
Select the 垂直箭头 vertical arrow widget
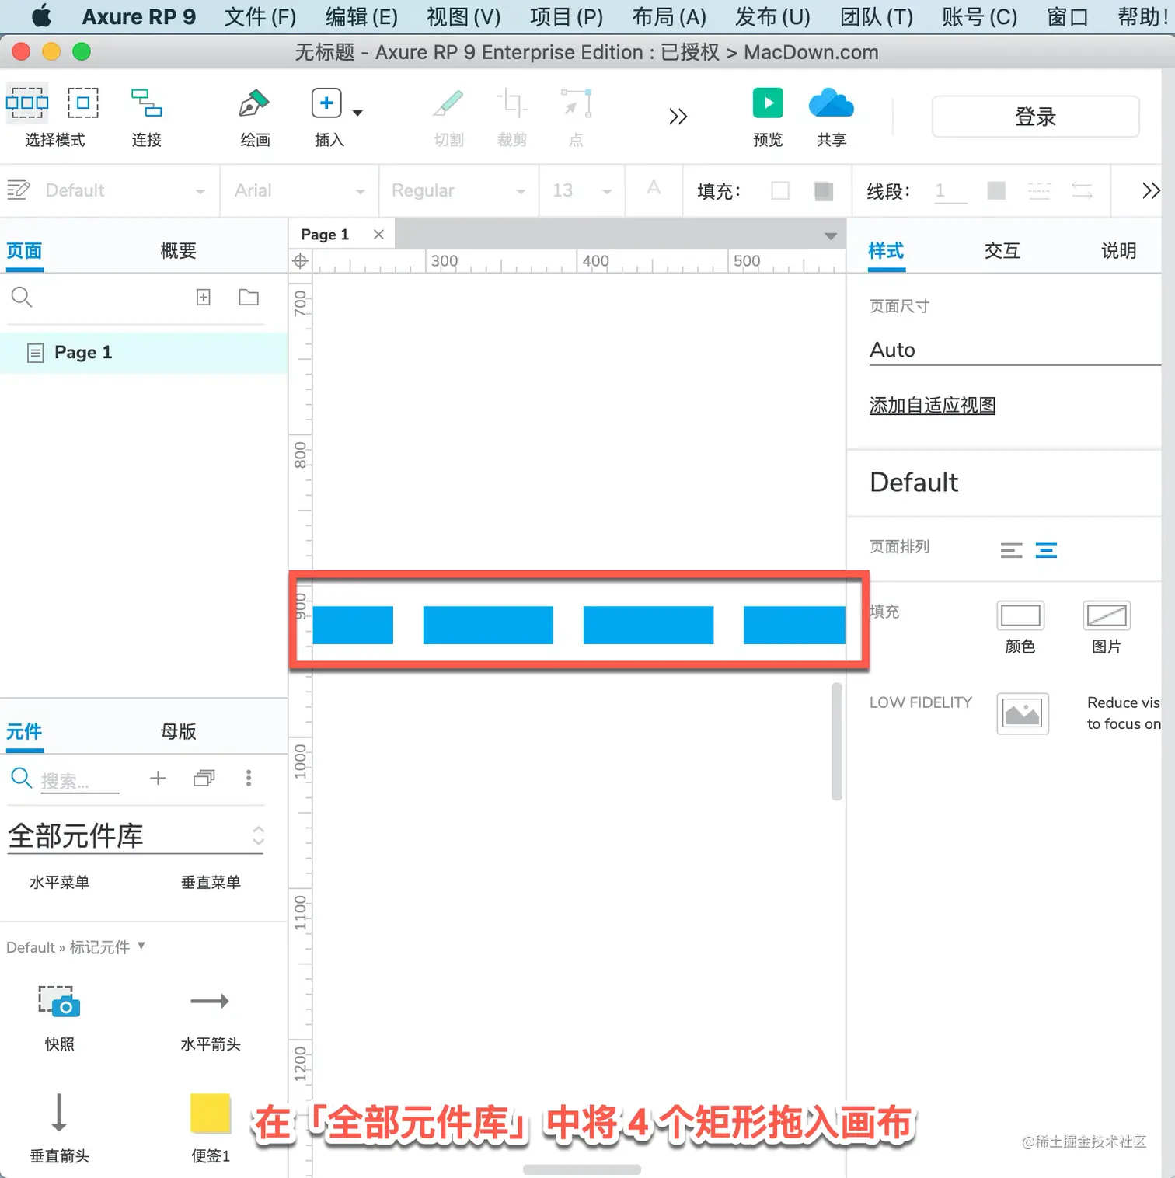click(x=59, y=1128)
